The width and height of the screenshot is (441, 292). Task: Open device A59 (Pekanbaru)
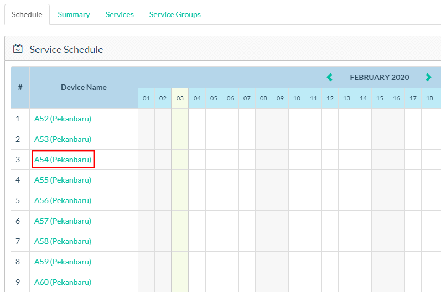pyautogui.click(x=63, y=262)
